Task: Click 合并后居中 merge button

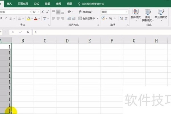Action: pos(87,18)
